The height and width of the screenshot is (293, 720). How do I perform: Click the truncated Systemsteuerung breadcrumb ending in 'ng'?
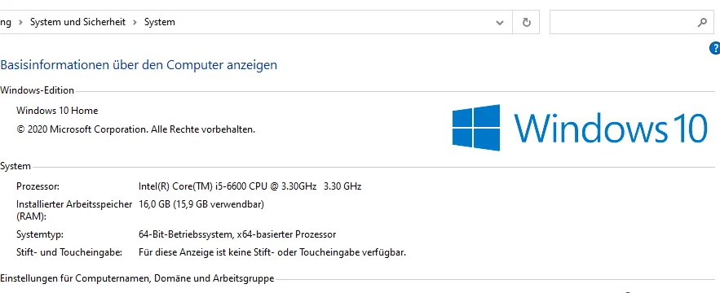[x=6, y=22]
